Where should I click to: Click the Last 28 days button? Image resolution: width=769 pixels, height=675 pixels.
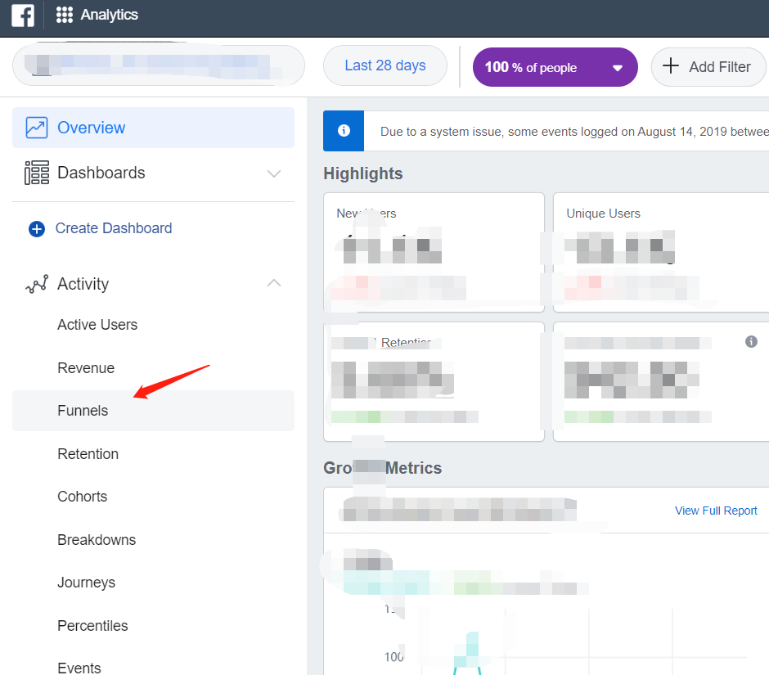point(385,65)
